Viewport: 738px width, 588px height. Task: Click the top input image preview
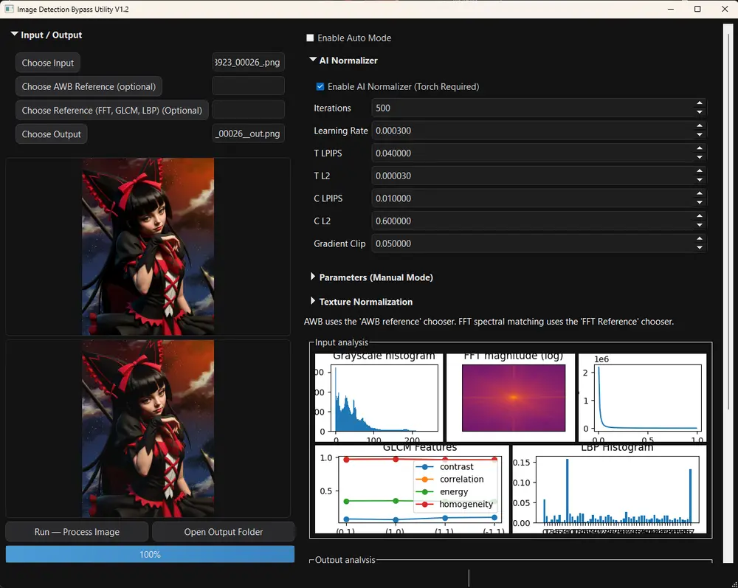[148, 246]
